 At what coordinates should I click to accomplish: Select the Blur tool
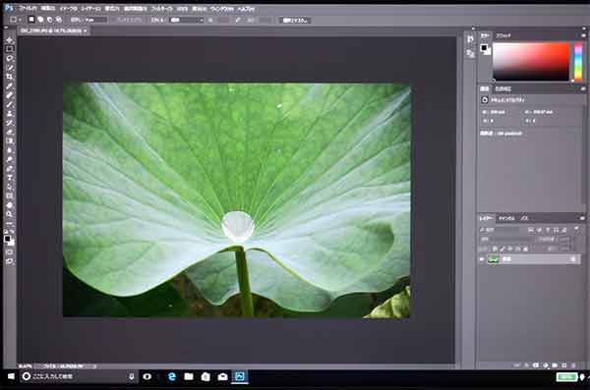(x=10, y=150)
